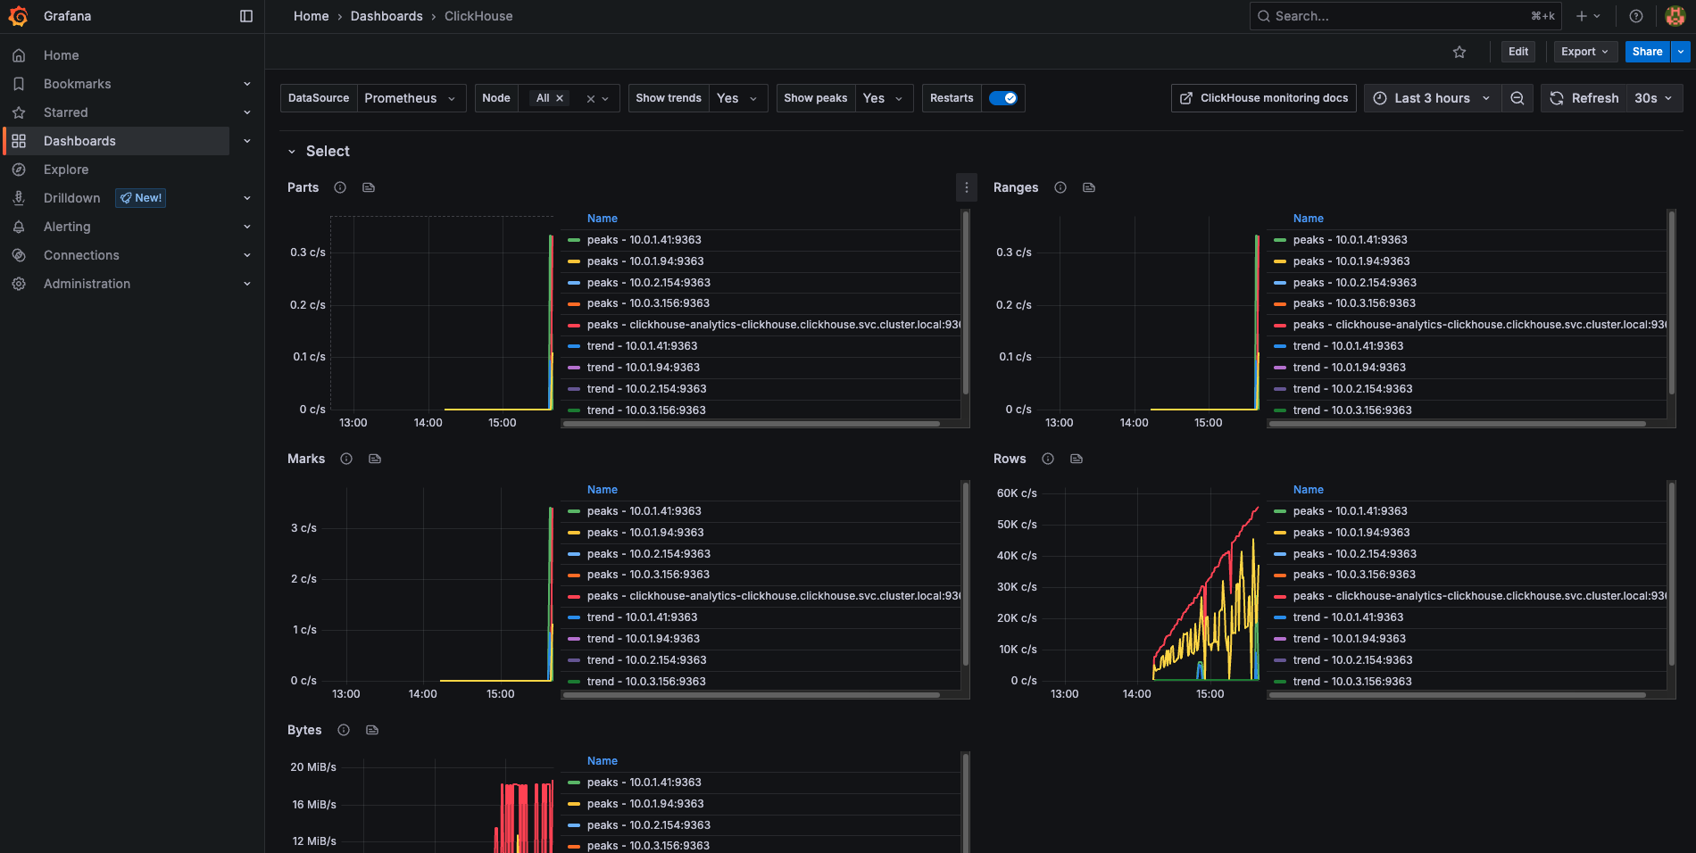
Task: Expand the Administration section chevron
Action: [247, 284]
